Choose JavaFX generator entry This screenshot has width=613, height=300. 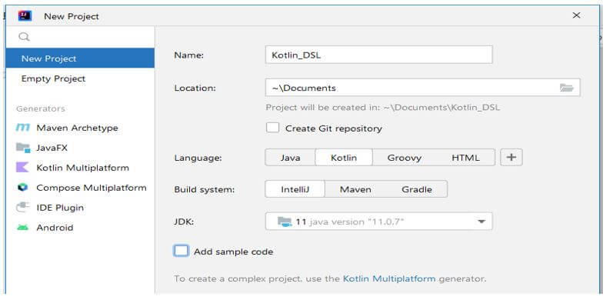click(80, 148)
